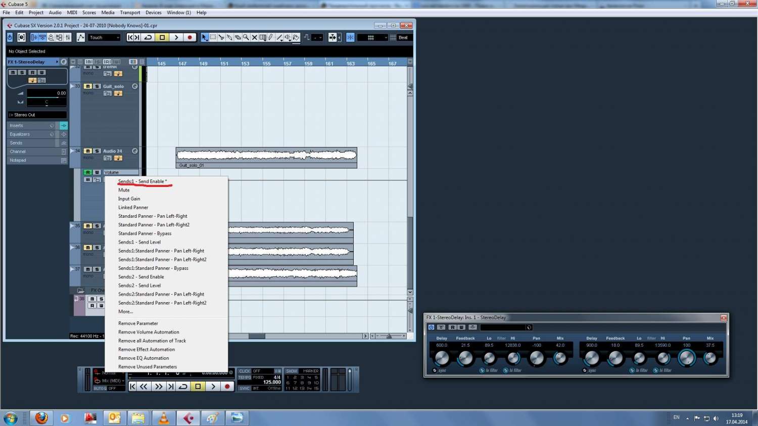758x426 pixels.
Task: Open channel edit for Guit_solo track
Action: [135, 86]
